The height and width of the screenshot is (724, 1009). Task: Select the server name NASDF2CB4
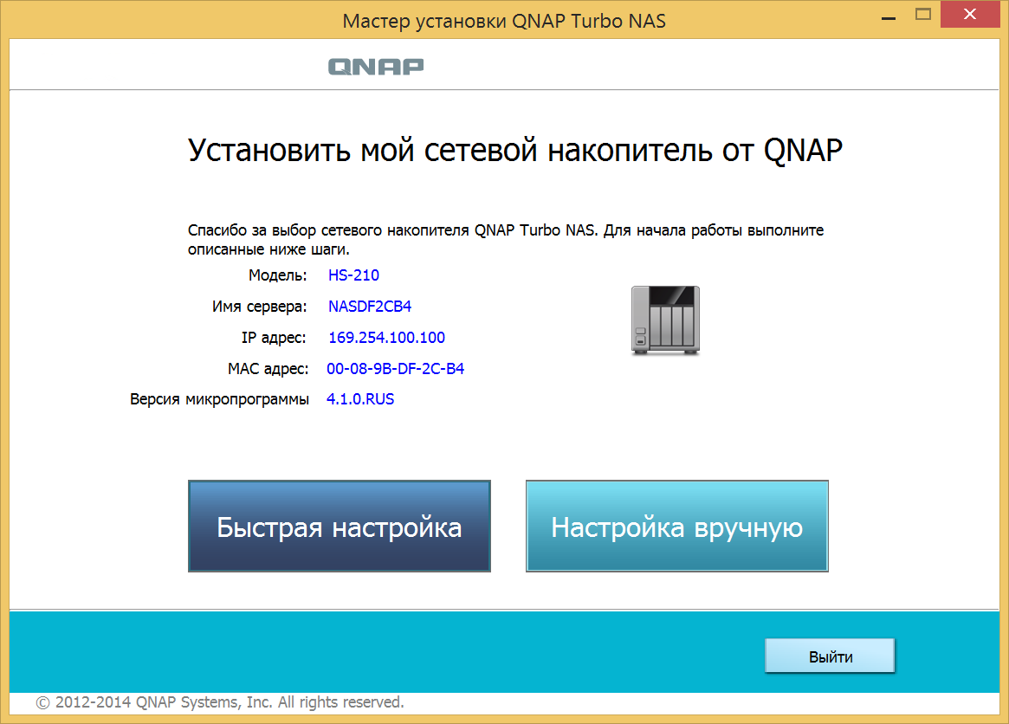coord(369,307)
